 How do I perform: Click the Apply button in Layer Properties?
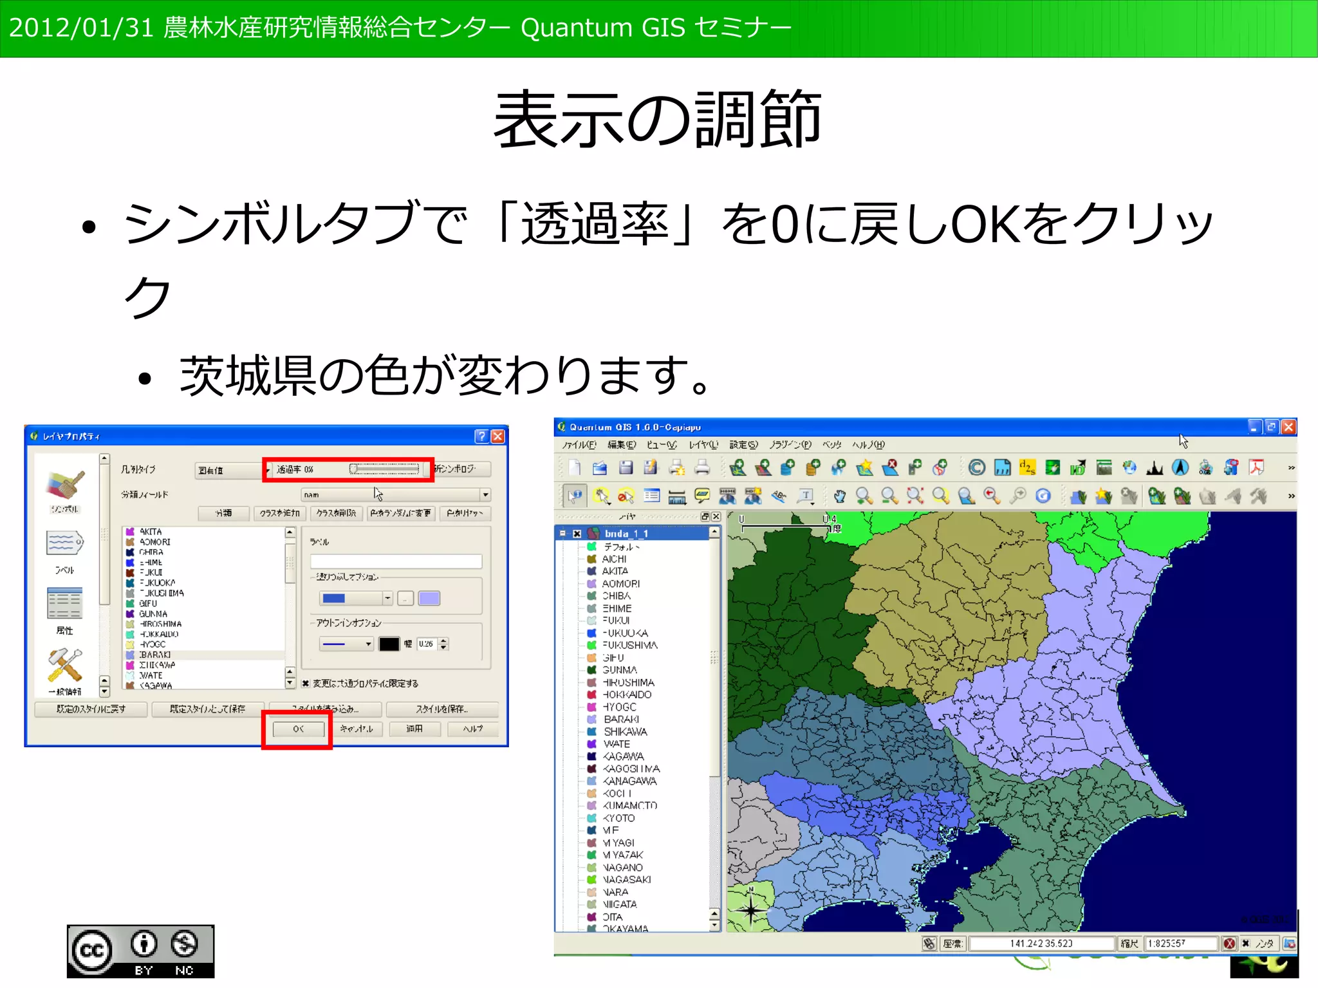click(414, 729)
